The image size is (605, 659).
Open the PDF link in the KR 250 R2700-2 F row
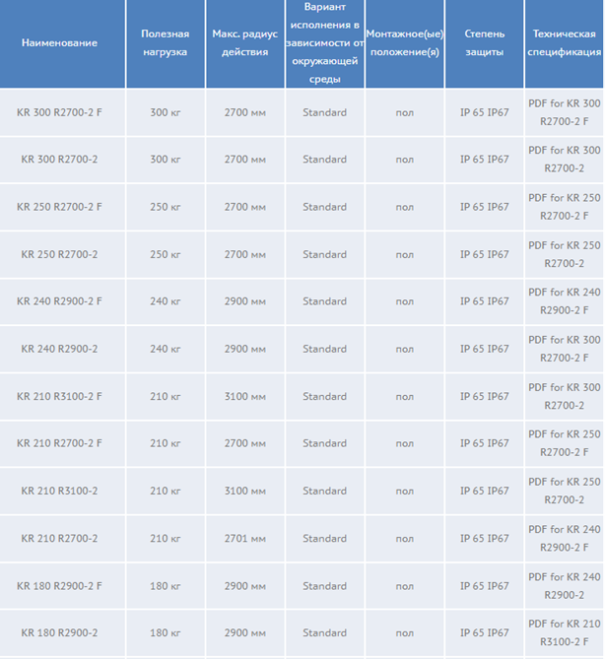pos(565,207)
